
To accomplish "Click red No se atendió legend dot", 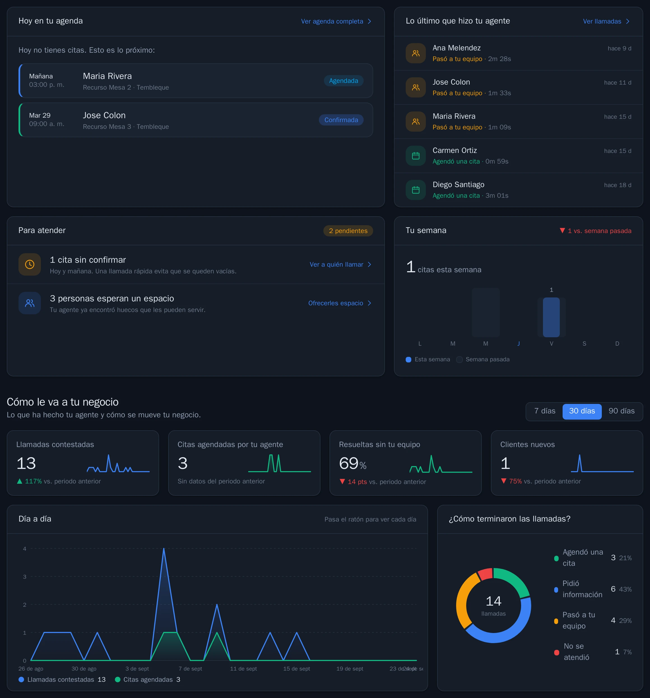I will click(x=557, y=653).
